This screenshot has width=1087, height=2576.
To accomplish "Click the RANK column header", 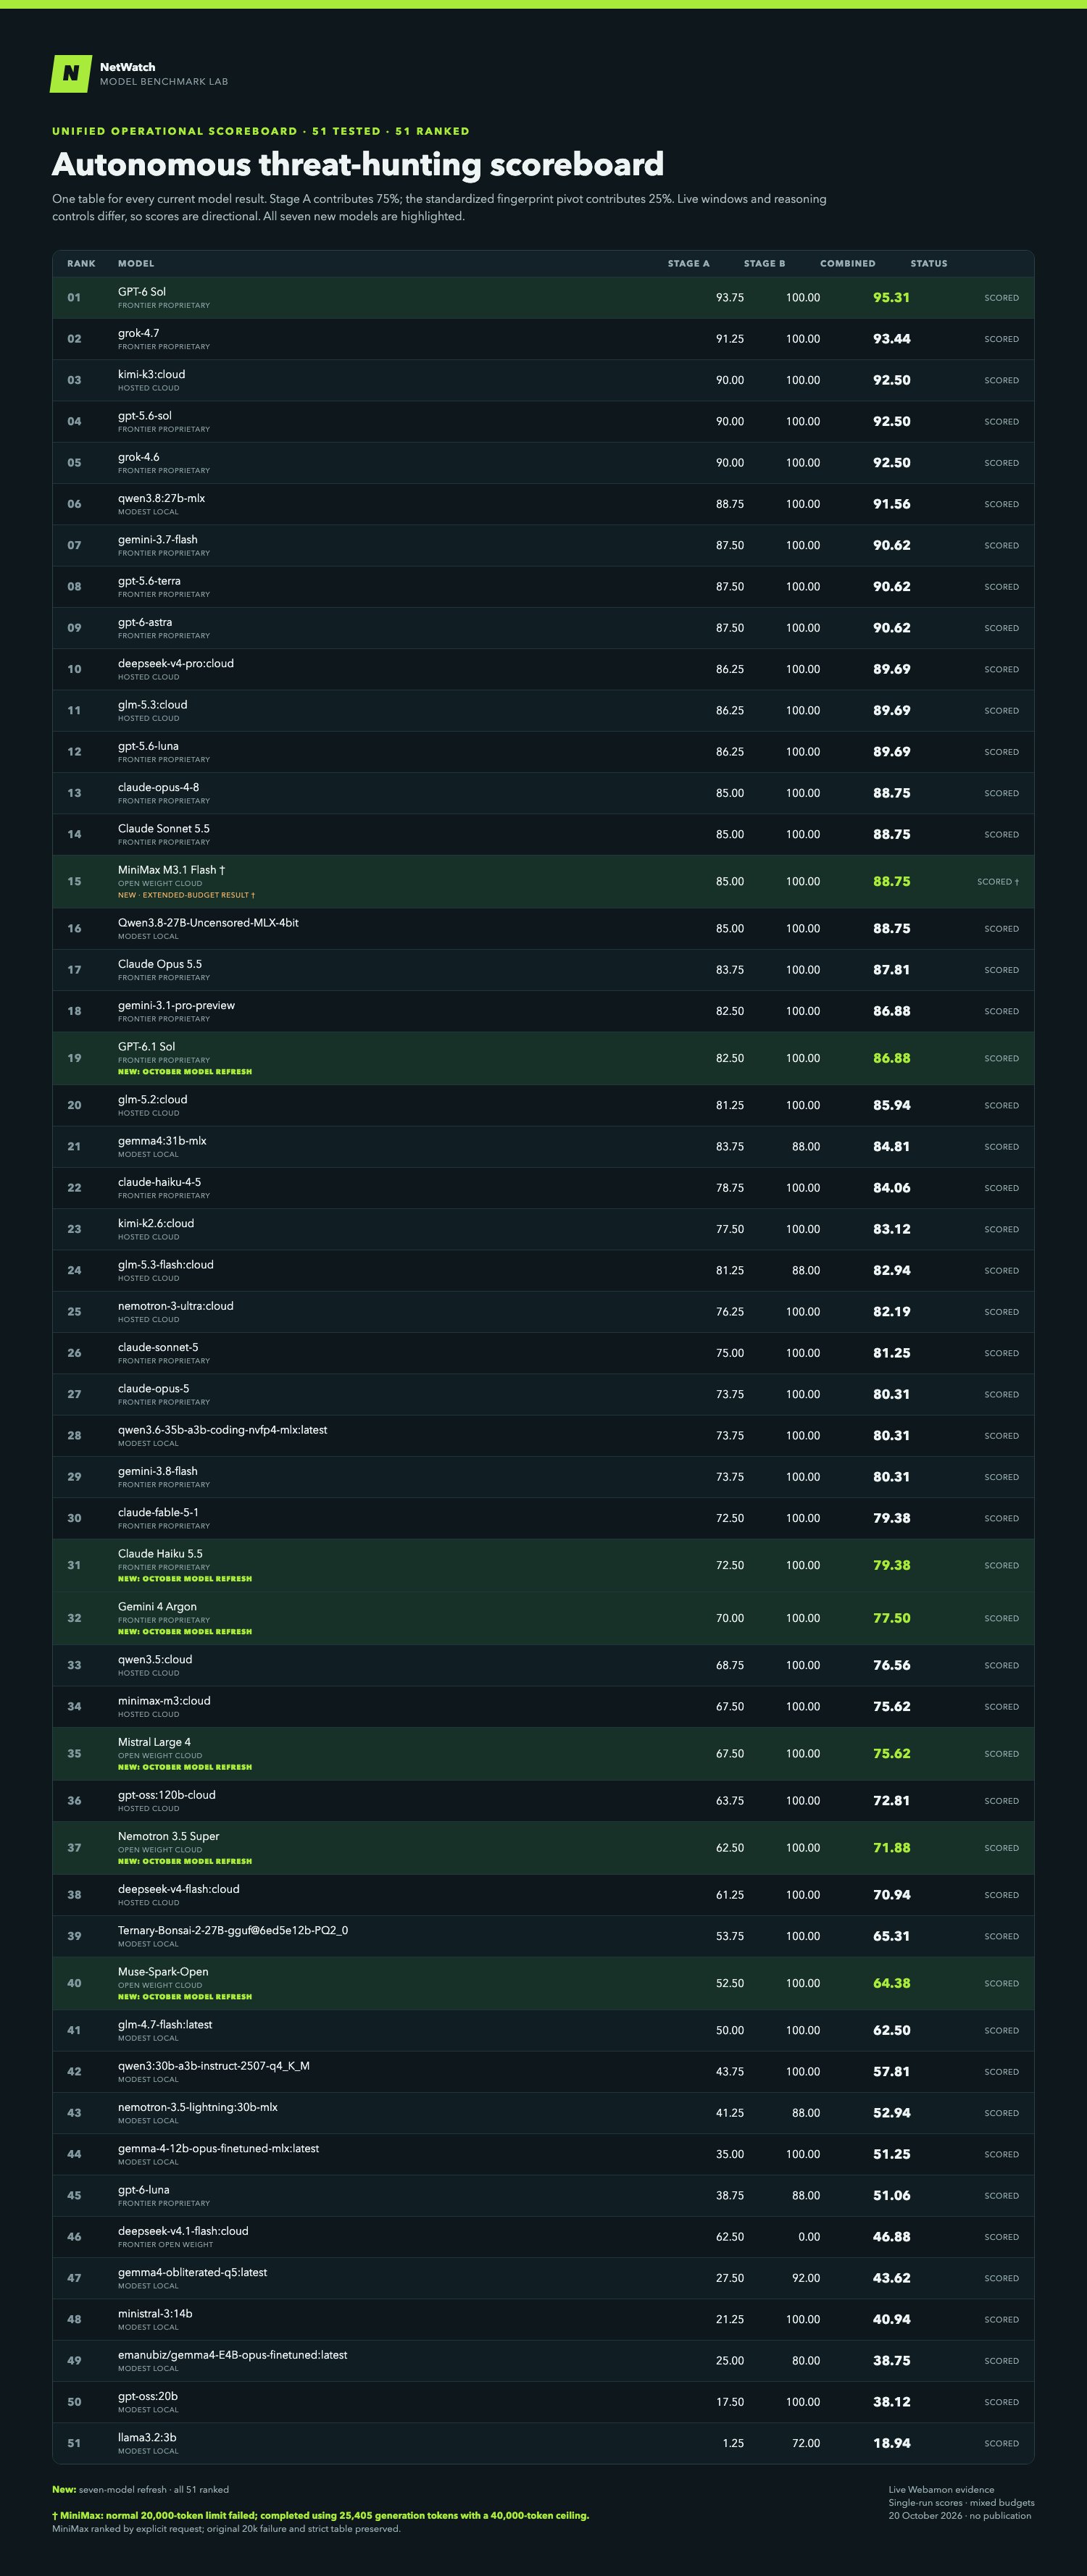I will click(x=81, y=264).
